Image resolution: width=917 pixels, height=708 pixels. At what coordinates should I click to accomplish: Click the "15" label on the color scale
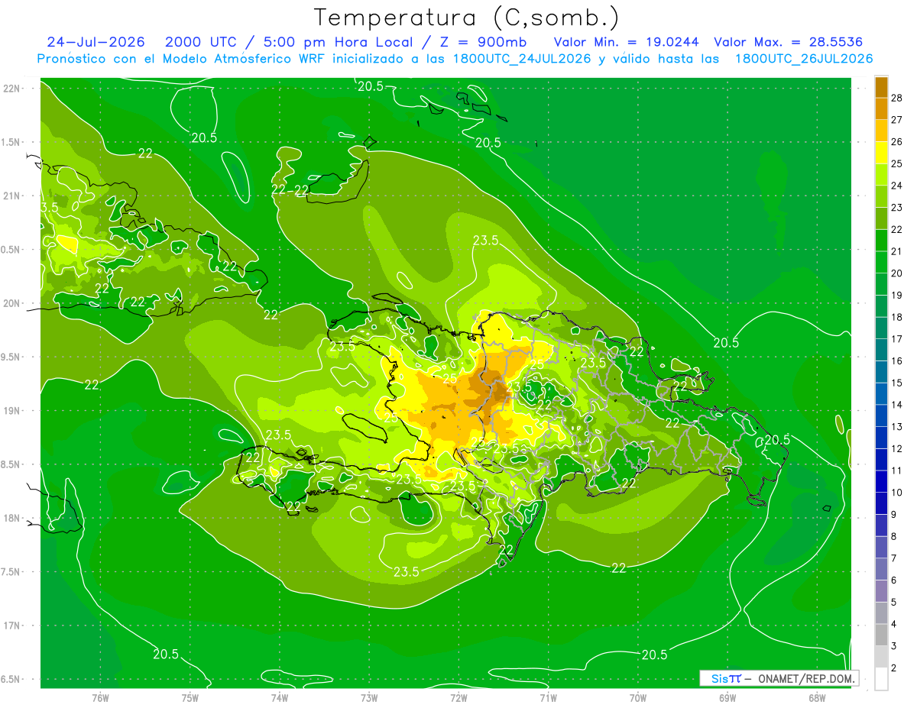(x=897, y=383)
